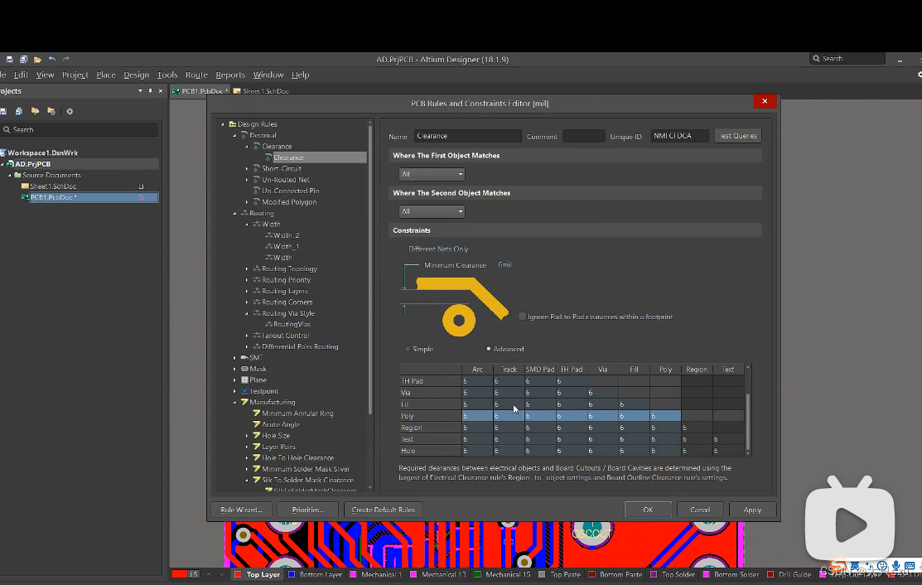Click the Projects panel Search box

[79, 129]
